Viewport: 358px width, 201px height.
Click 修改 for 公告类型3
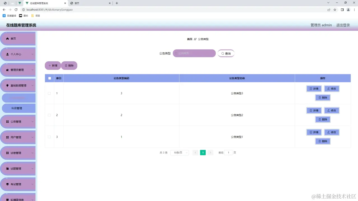pyautogui.click(x=332, y=89)
